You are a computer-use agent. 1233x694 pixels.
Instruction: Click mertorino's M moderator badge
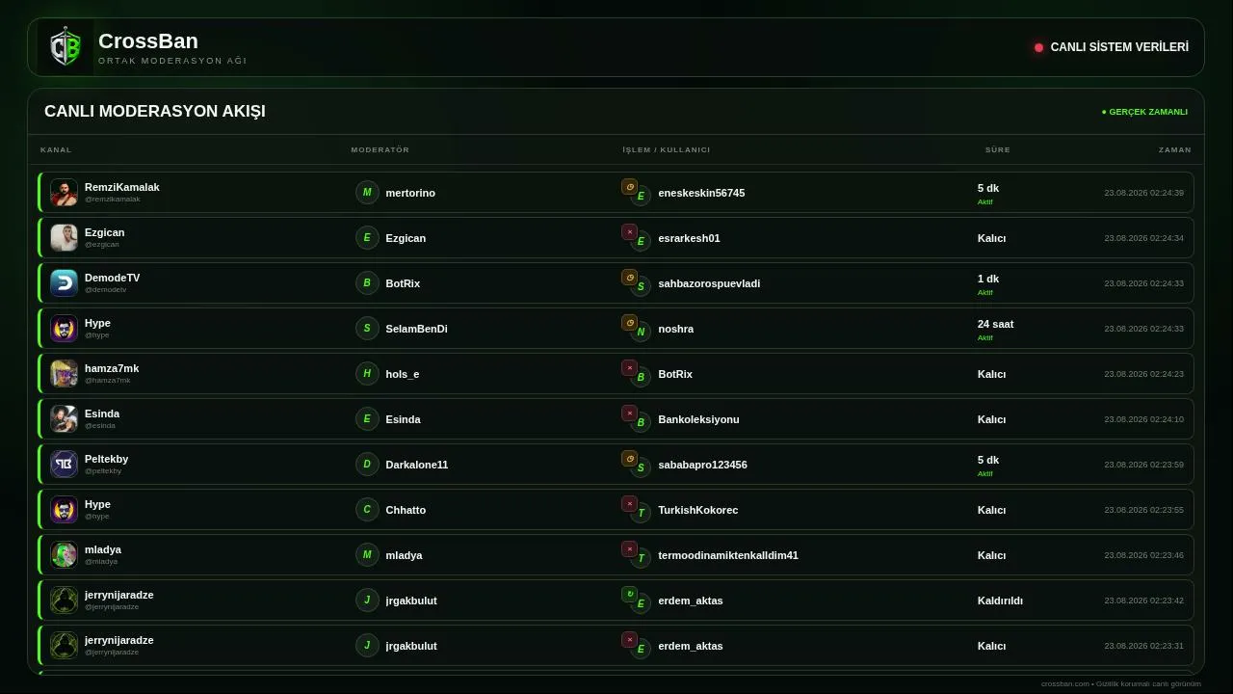click(367, 193)
